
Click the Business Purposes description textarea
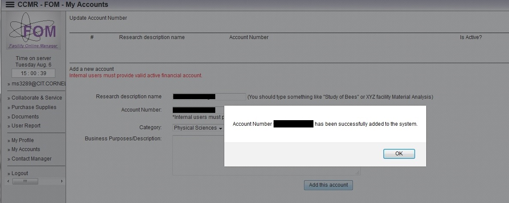pos(266,155)
